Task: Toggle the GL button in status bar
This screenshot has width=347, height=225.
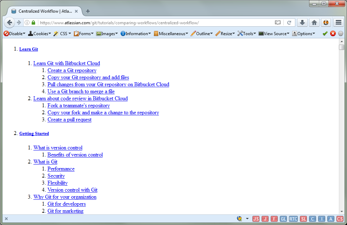Action: tap(283, 219)
